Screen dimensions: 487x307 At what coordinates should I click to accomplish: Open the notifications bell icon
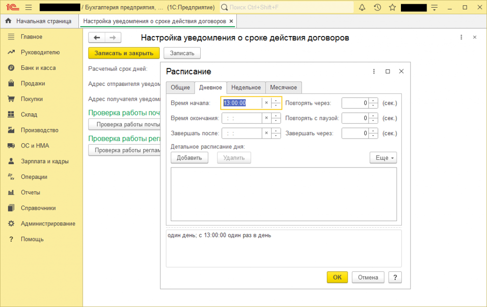tap(362, 8)
